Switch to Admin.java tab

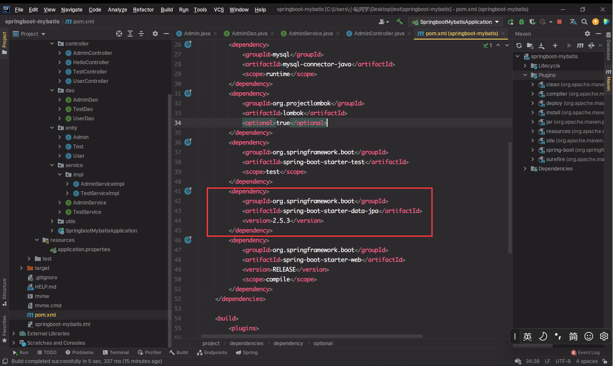tap(197, 34)
